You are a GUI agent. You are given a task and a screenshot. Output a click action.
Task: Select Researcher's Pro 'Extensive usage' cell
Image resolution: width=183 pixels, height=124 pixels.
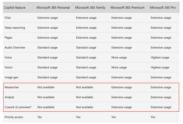tap(161, 87)
